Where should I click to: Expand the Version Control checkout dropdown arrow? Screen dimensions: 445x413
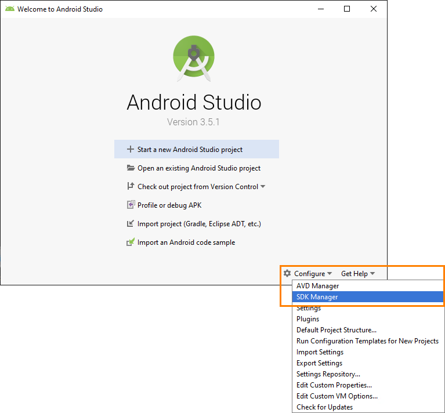263,187
